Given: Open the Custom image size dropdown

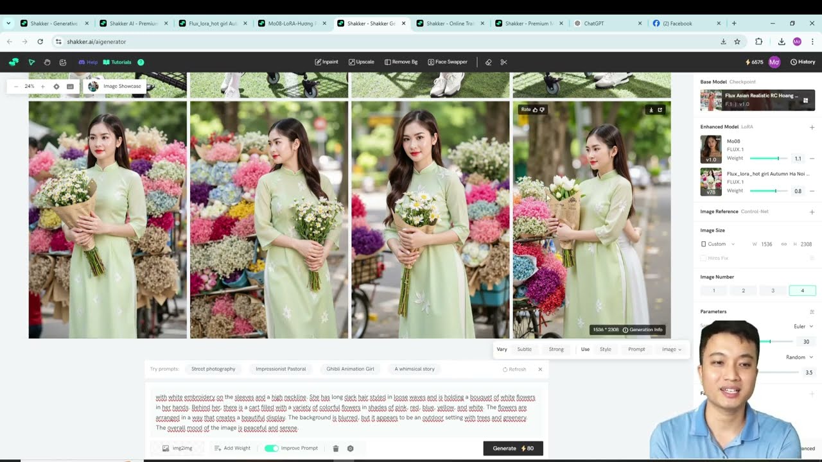Looking at the screenshot, I should 718,244.
